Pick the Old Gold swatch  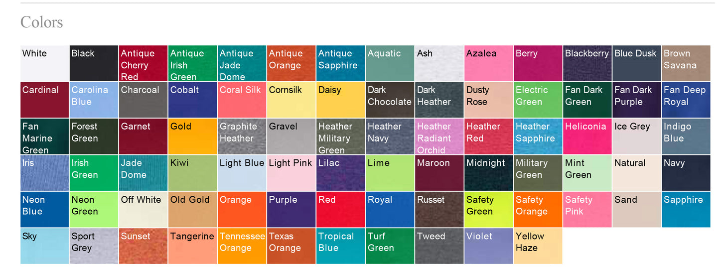tap(193, 209)
